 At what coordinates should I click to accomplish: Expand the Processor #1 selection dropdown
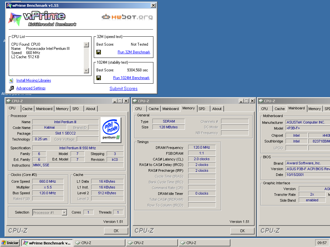[x=64, y=213]
